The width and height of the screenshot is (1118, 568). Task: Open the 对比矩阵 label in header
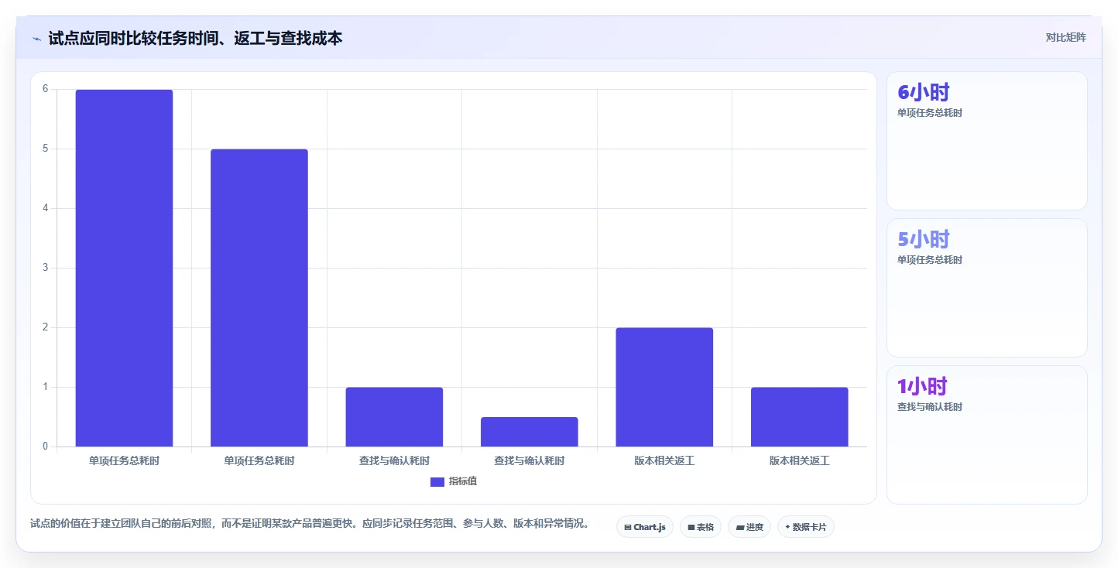[x=1065, y=37]
